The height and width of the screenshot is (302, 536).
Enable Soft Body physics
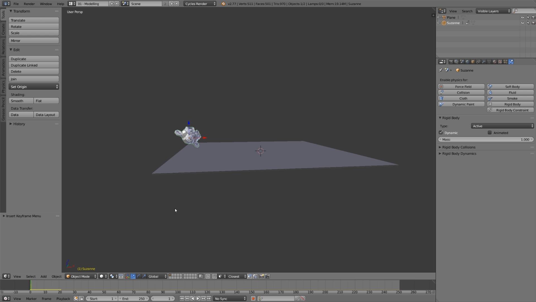(x=511, y=87)
